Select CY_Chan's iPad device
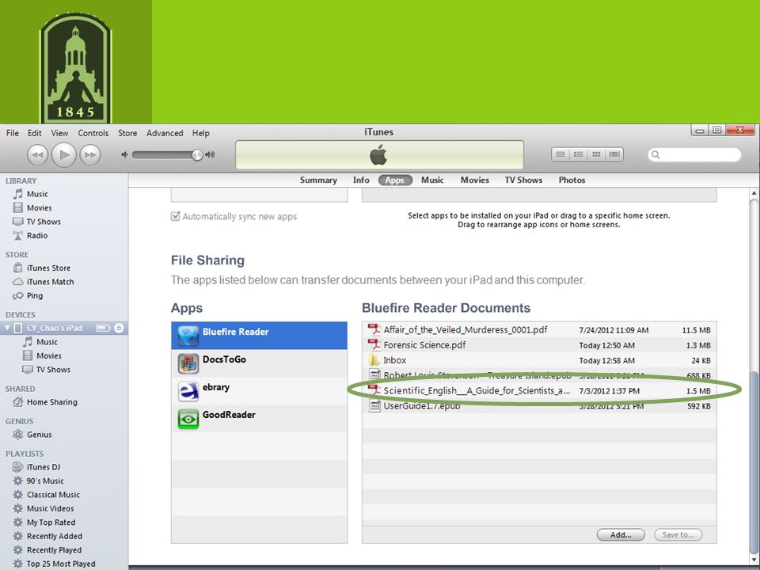760x570 pixels. click(x=55, y=328)
